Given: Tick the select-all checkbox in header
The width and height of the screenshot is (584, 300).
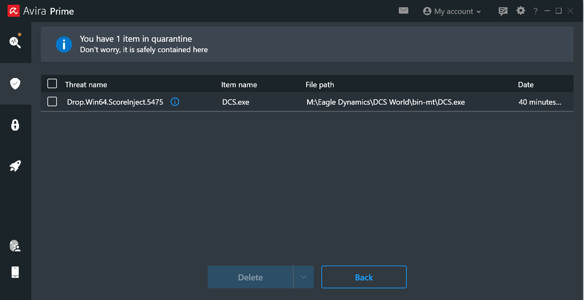Looking at the screenshot, I should tap(52, 84).
